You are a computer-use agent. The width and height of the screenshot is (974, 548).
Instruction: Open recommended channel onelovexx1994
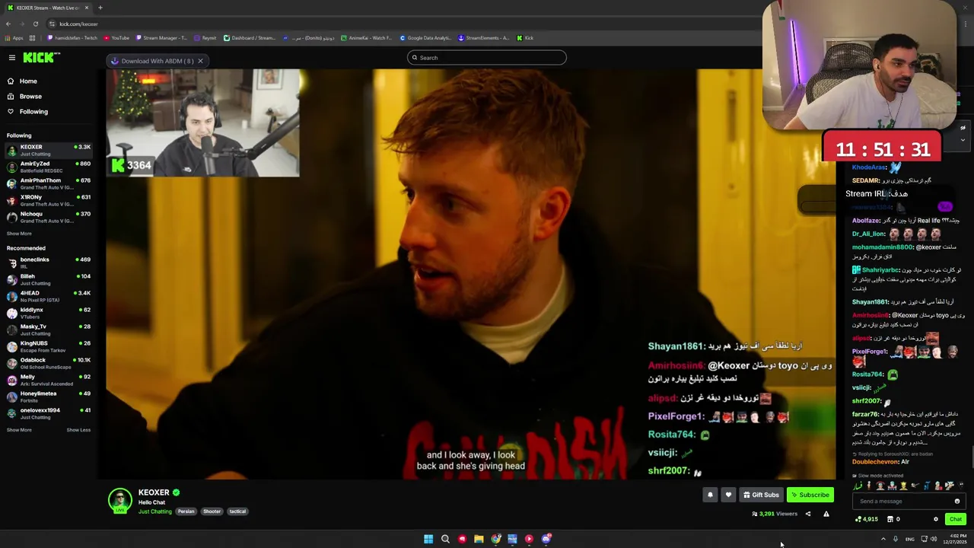coord(49,413)
